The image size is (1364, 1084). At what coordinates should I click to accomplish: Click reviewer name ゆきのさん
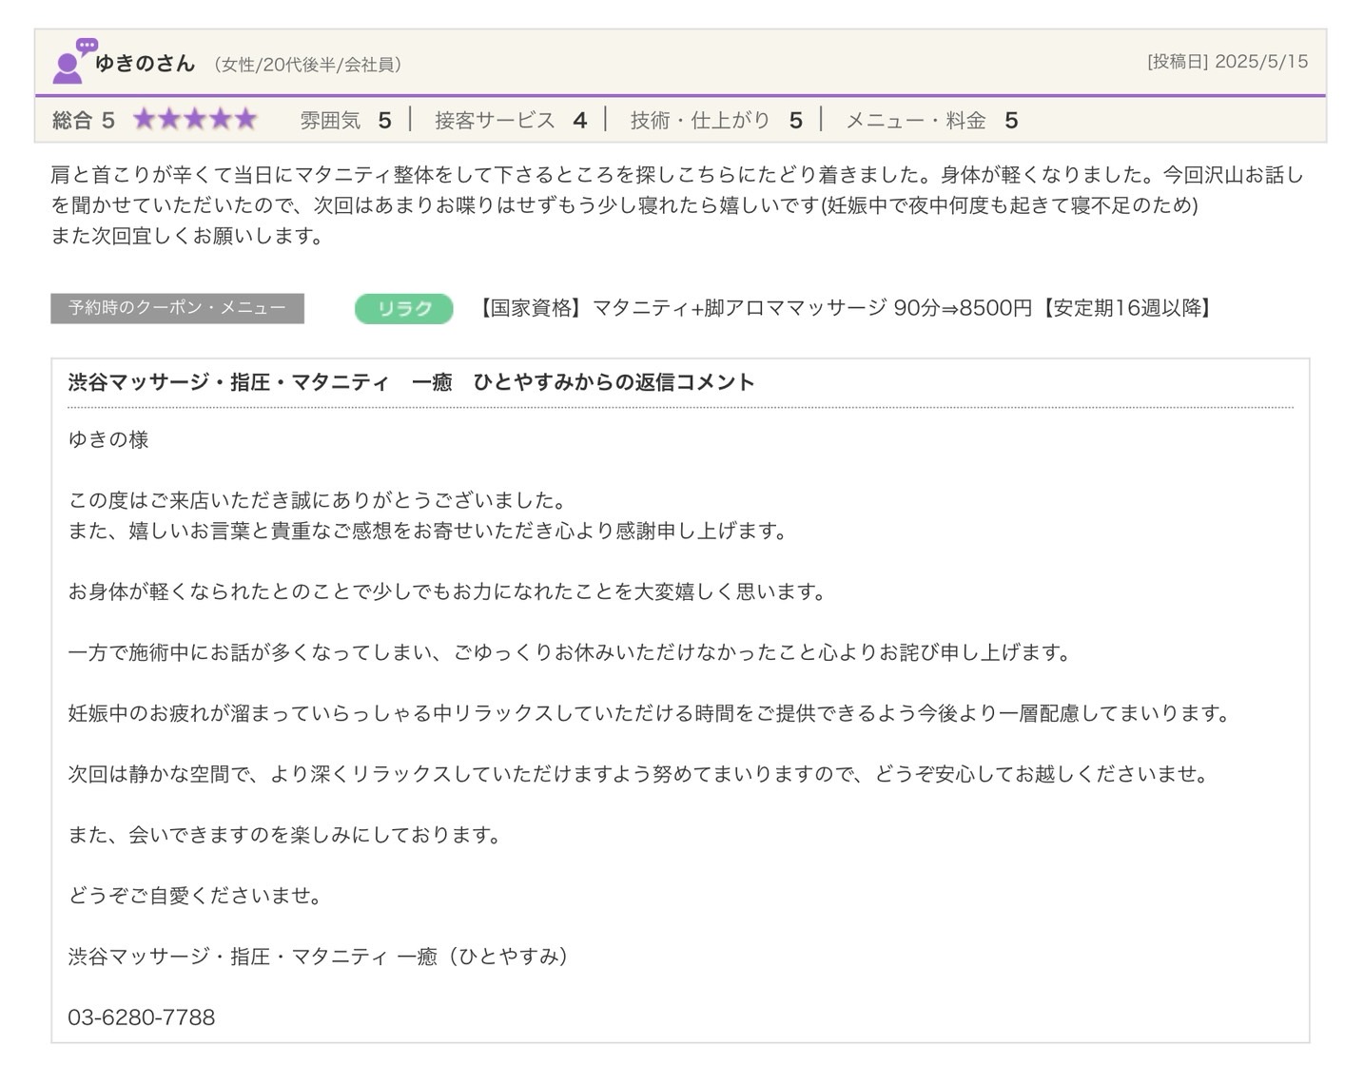click(145, 63)
